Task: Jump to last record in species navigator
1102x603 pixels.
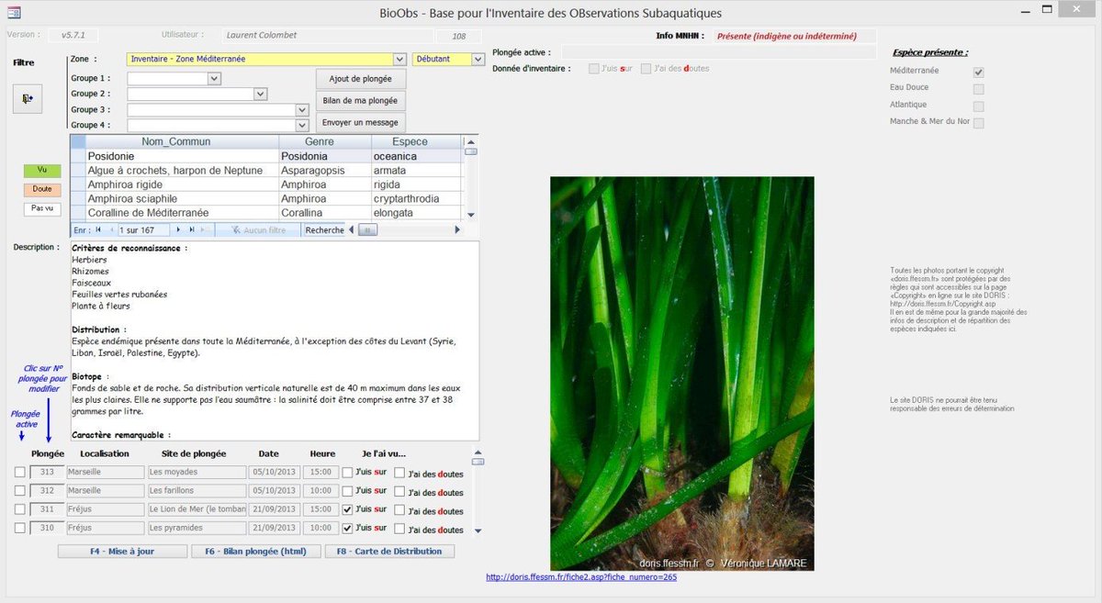Action: tap(192, 229)
